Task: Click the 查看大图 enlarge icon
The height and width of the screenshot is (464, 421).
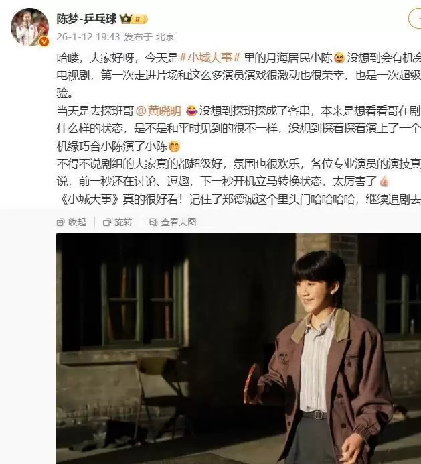Action: click(x=153, y=222)
